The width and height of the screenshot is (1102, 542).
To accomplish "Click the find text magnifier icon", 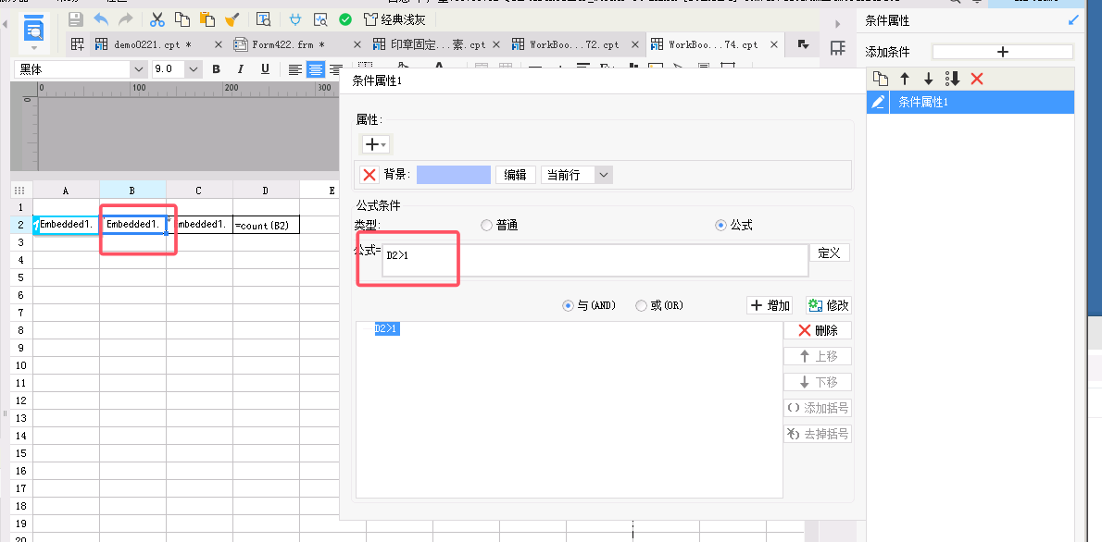I will click(x=264, y=19).
